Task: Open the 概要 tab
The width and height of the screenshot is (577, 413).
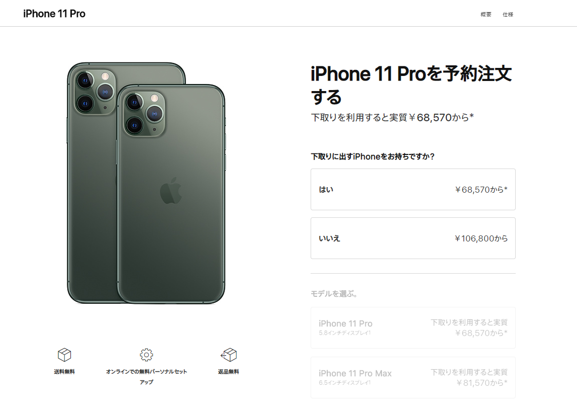Action: tap(486, 15)
